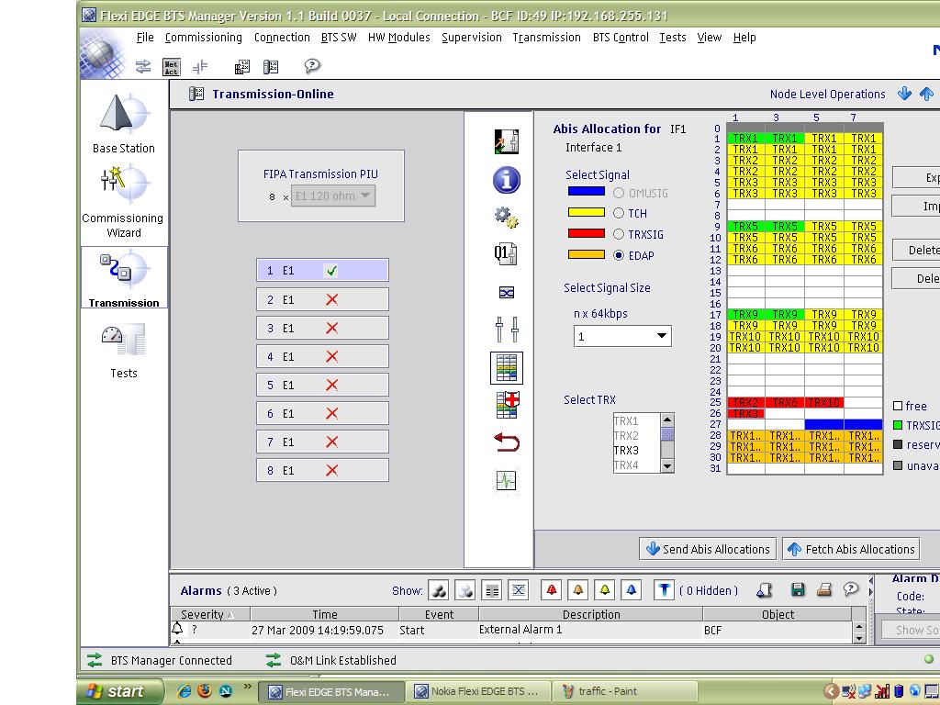Select the TRXSIG signal radio button
The width and height of the screenshot is (940, 705).
coord(618,234)
